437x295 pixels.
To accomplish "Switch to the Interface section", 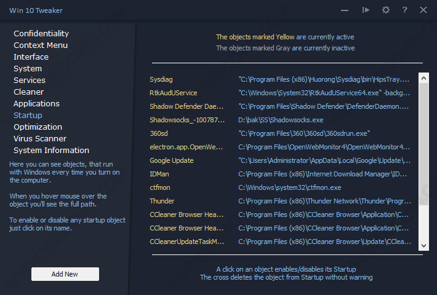I will pos(31,57).
